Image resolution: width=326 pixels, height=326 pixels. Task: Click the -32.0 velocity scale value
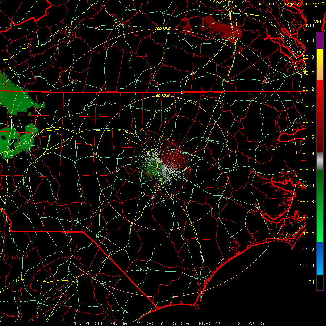point(307,186)
